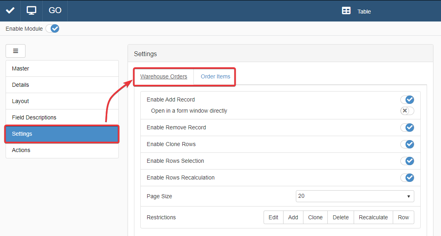
Task: Toggle Enable Rows Selection switch
Action: click(407, 161)
